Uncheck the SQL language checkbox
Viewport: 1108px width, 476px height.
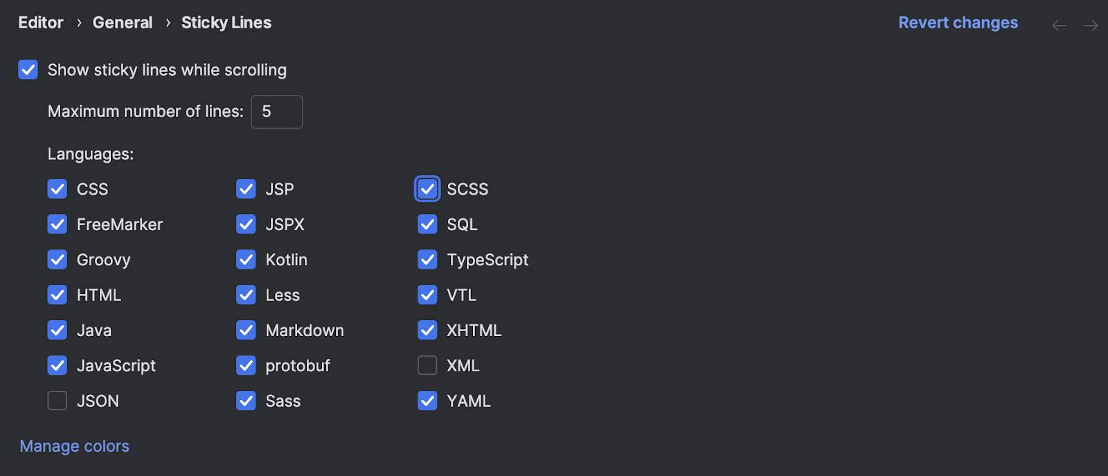[x=427, y=224]
